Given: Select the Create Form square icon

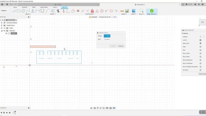Looking at the screenshot, I should click(x=42, y=11).
